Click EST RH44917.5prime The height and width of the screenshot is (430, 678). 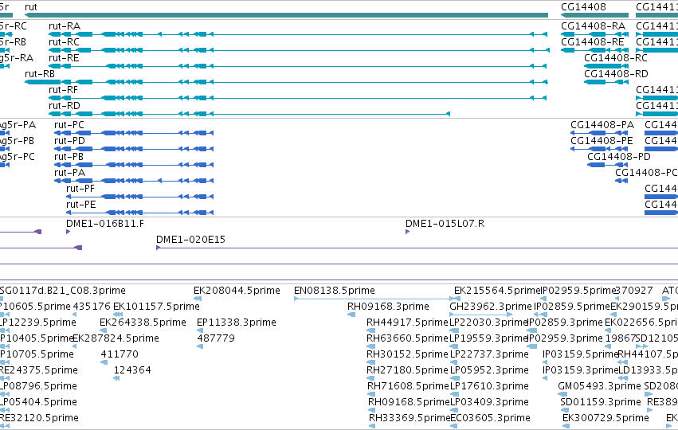click(407, 322)
